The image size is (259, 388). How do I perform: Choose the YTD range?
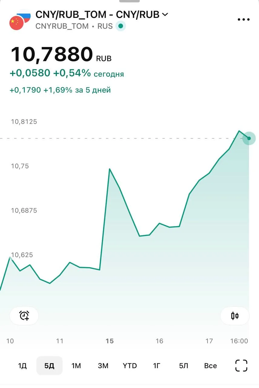point(130,366)
